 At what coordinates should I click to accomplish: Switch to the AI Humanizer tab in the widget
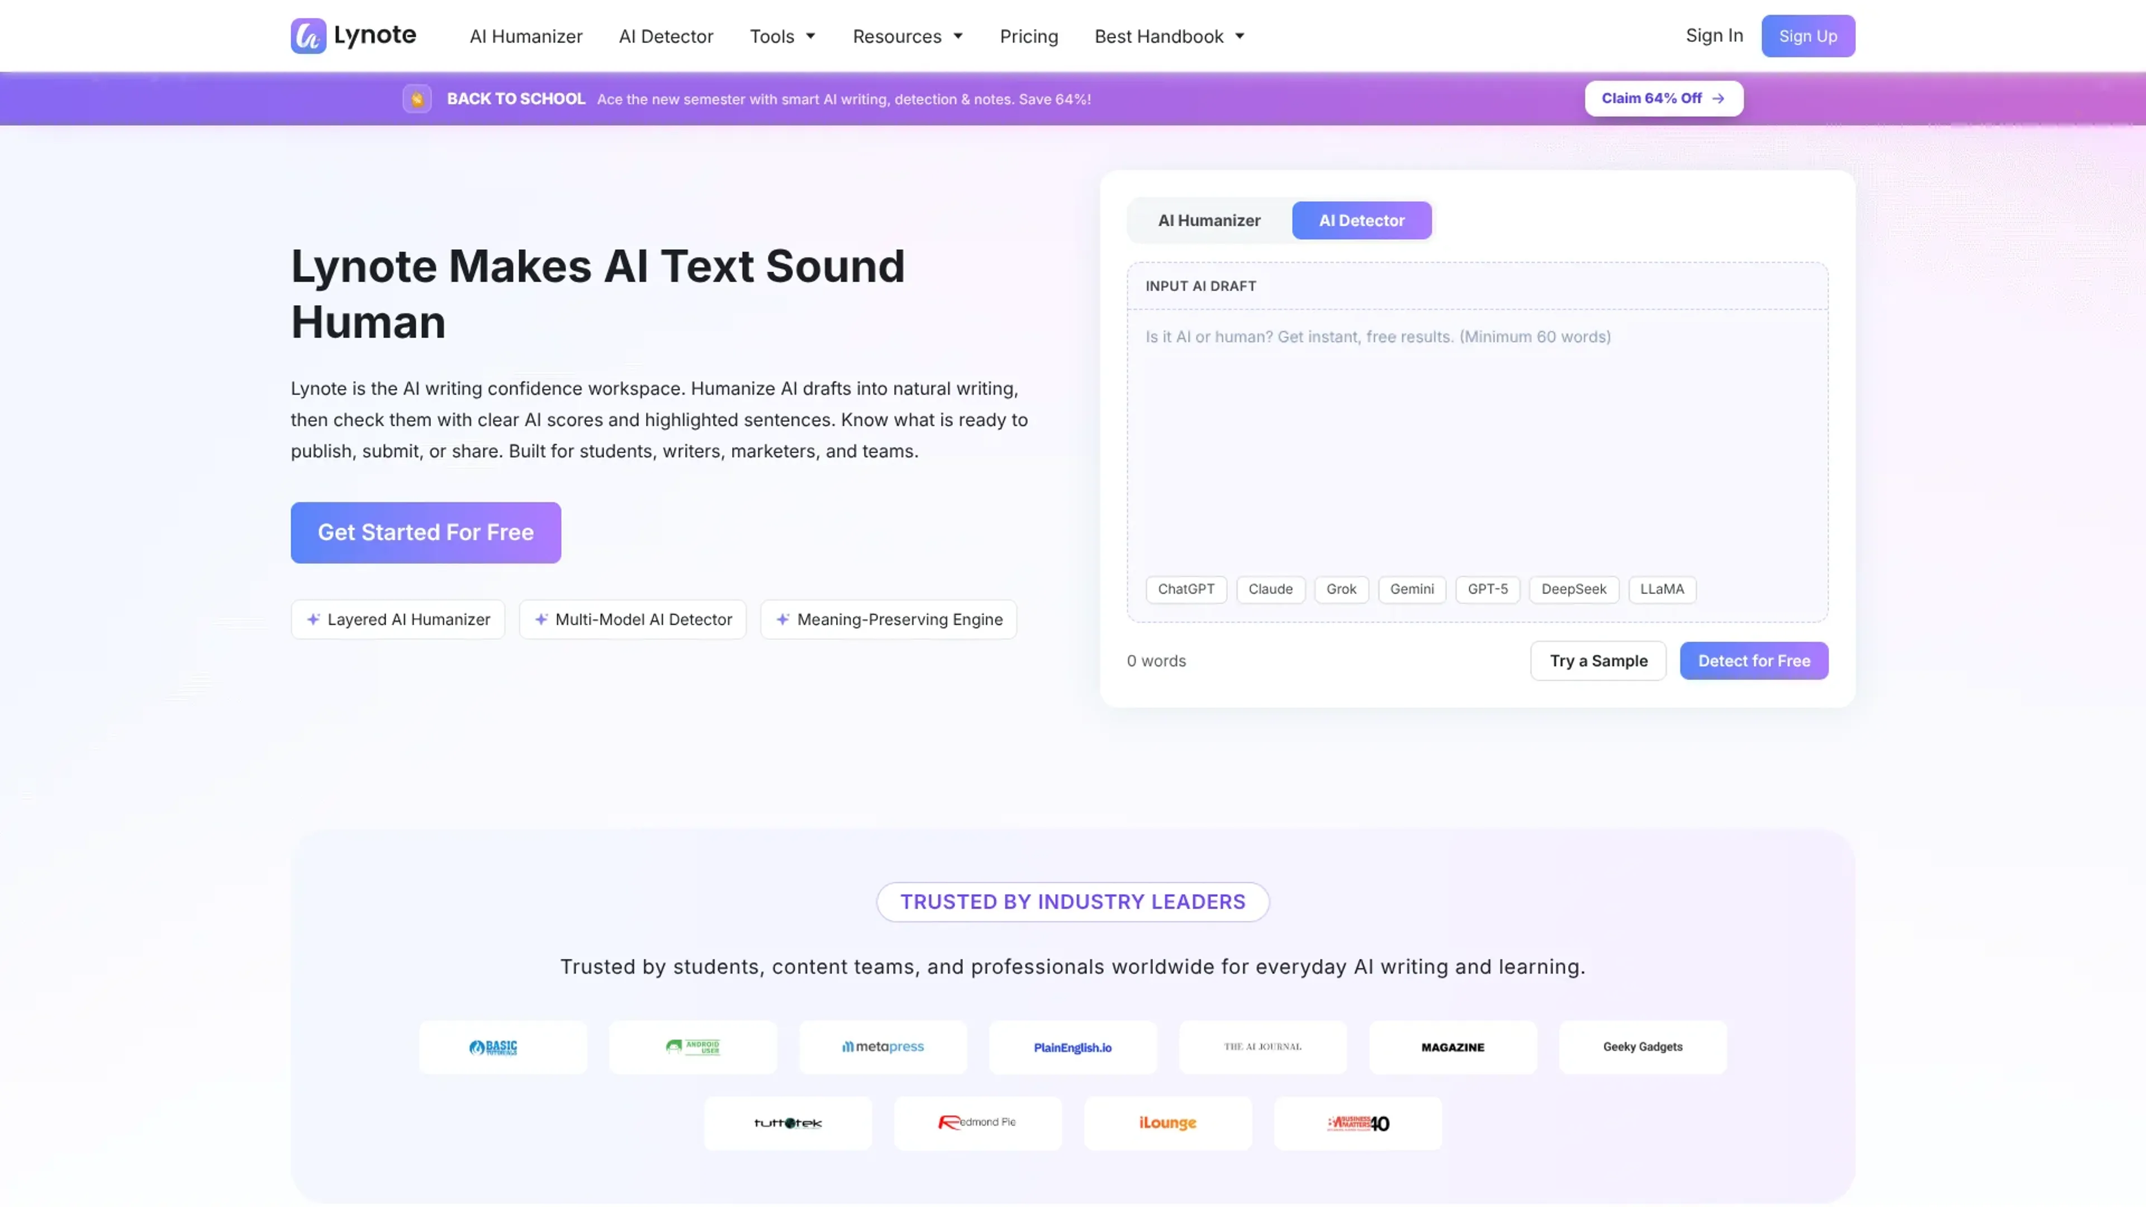point(1209,220)
